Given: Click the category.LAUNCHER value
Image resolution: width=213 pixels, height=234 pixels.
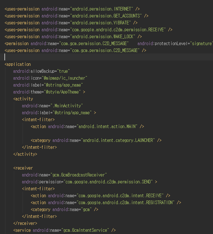Looking at the screenshot, I should tap(118, 140).
